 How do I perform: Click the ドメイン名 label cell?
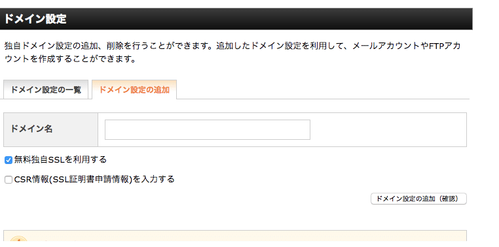tap(50, 129)
